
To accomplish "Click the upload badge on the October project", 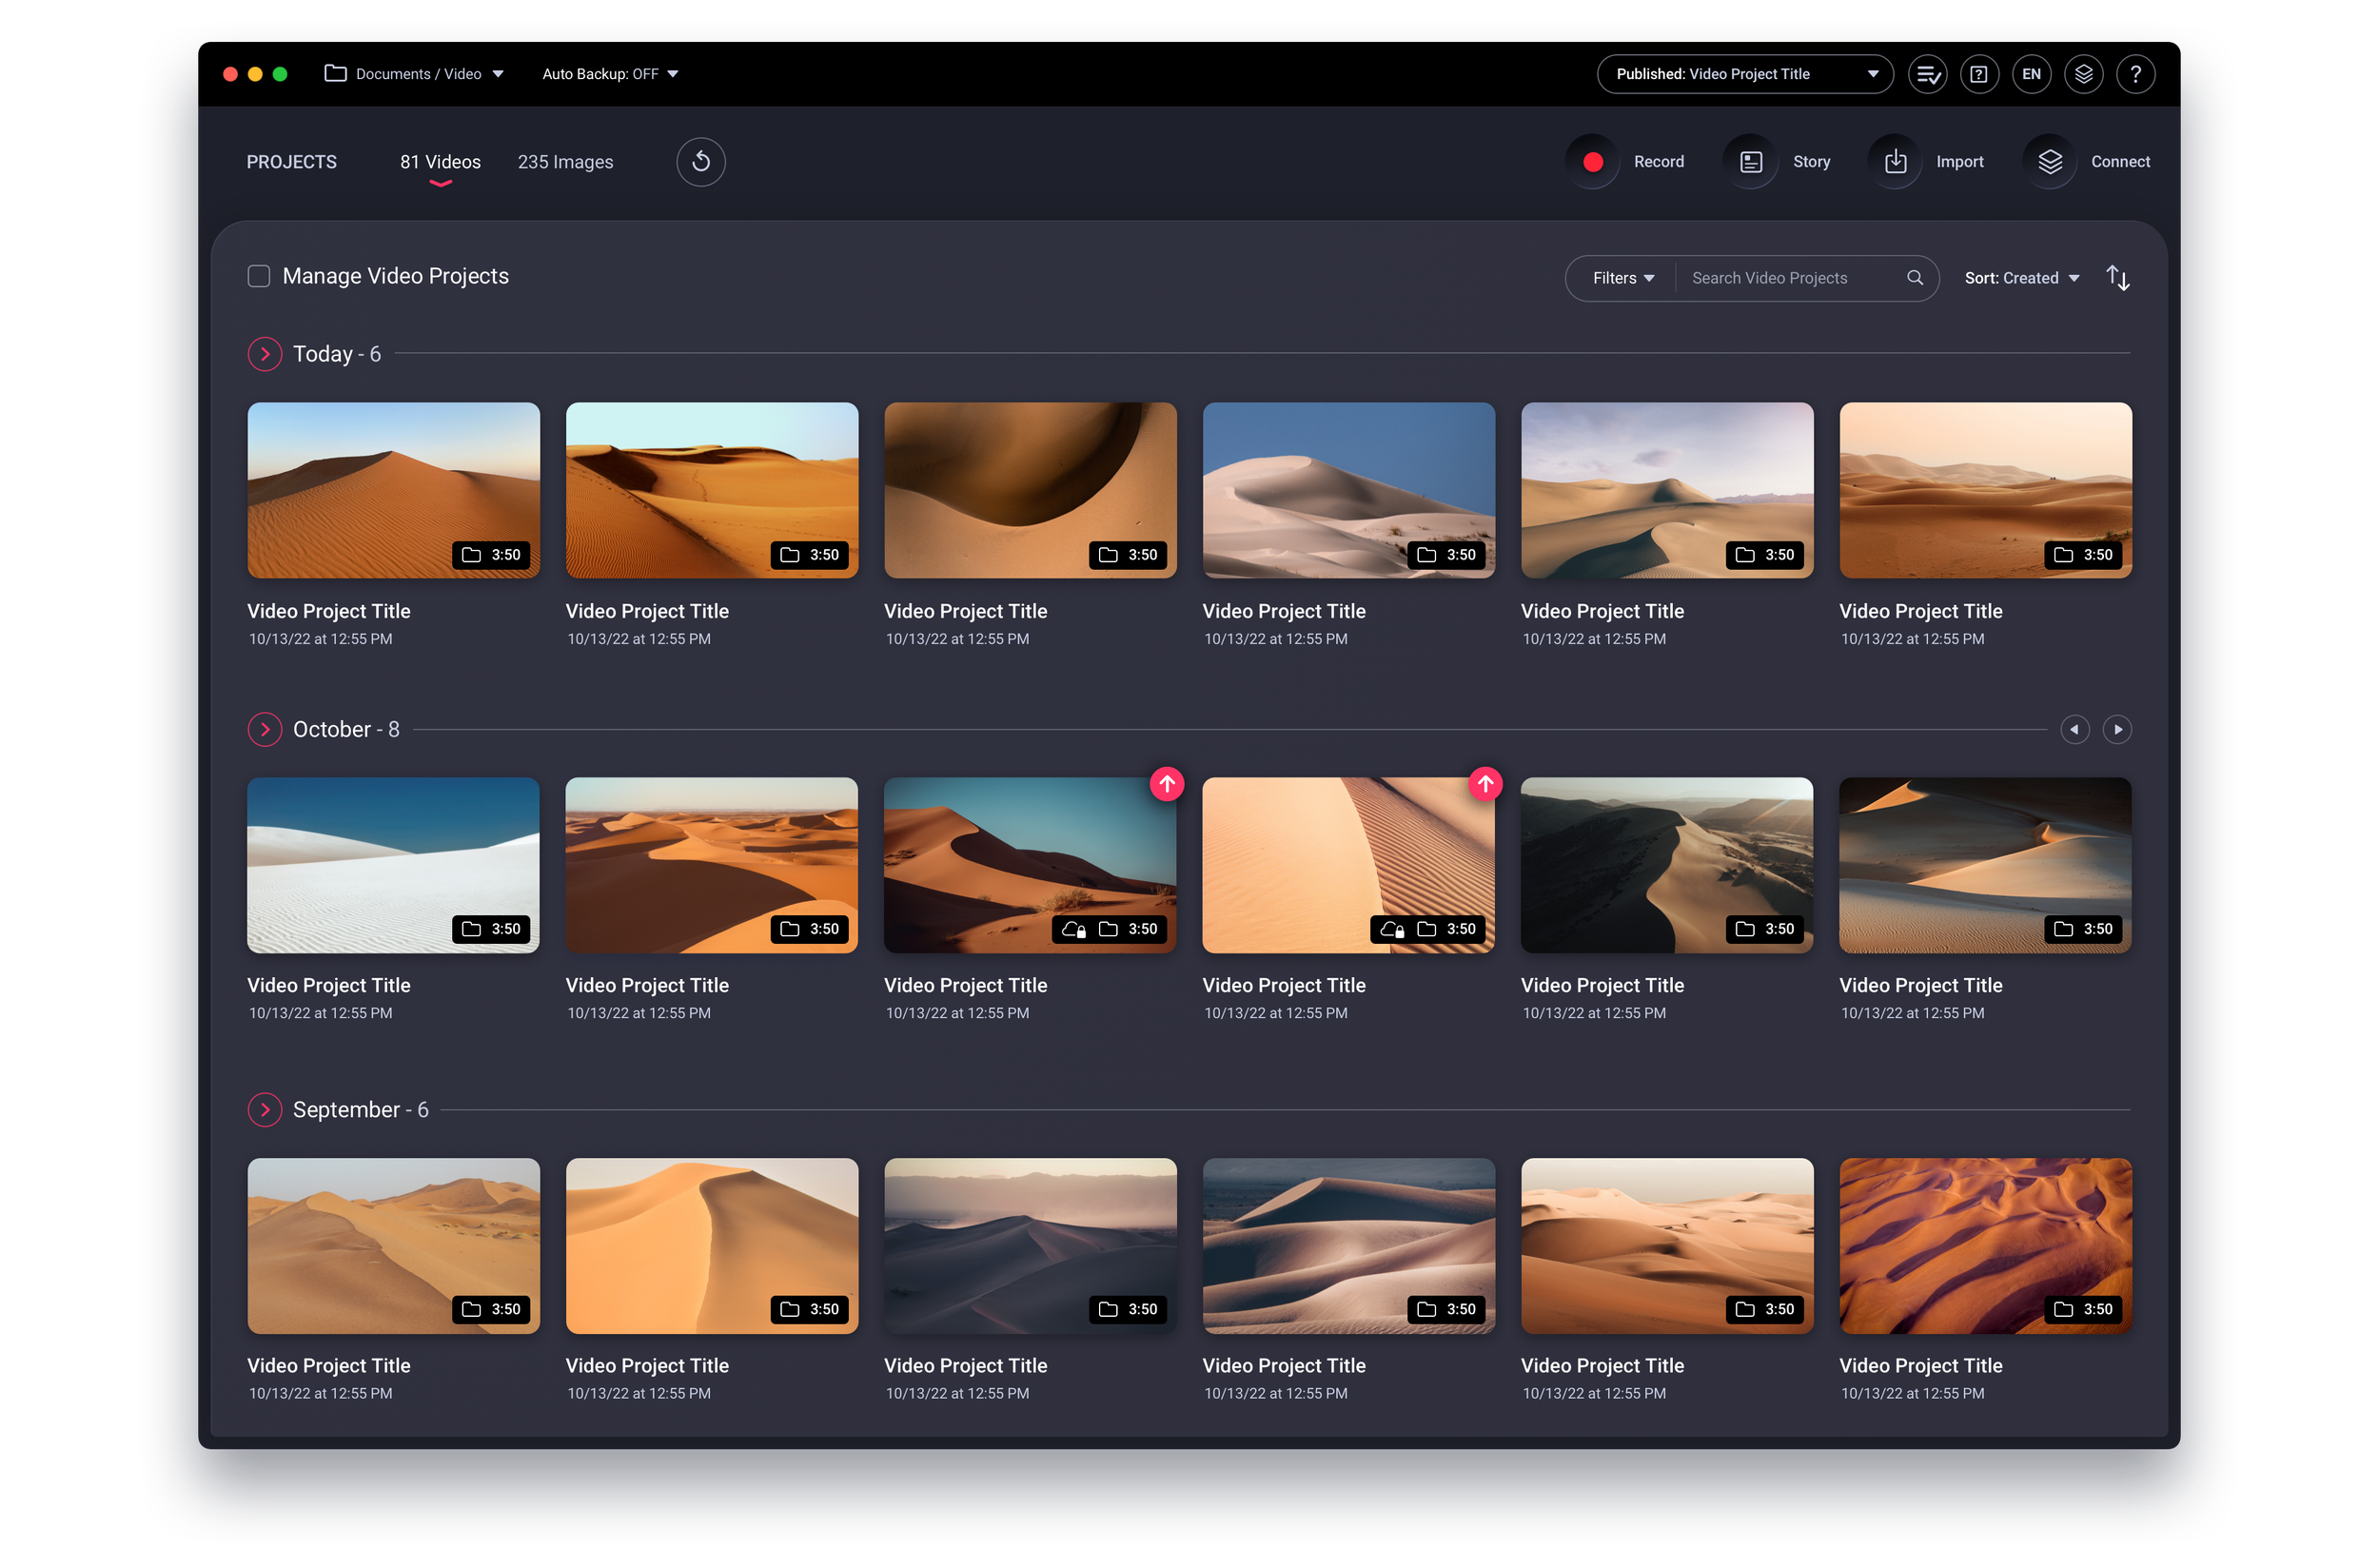I will coord(1167,784).
